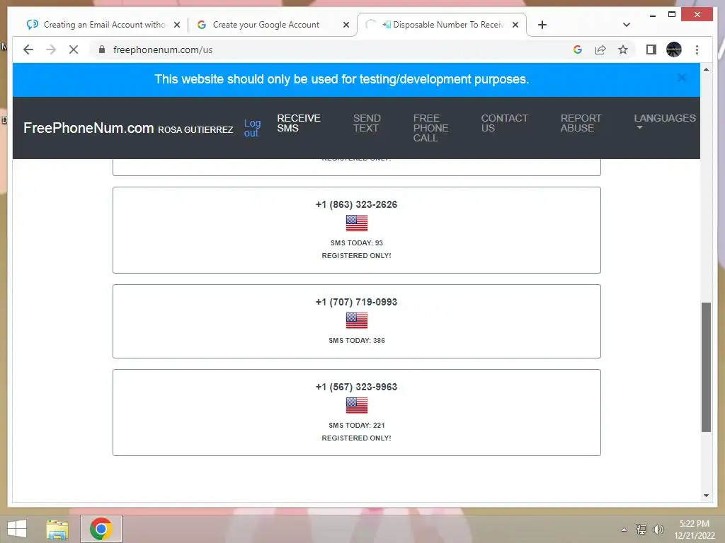The width and height of the screenshot is (725, 543).
Task: Open Chrome's three-dot menu
Action: click(x=697, y=49)
